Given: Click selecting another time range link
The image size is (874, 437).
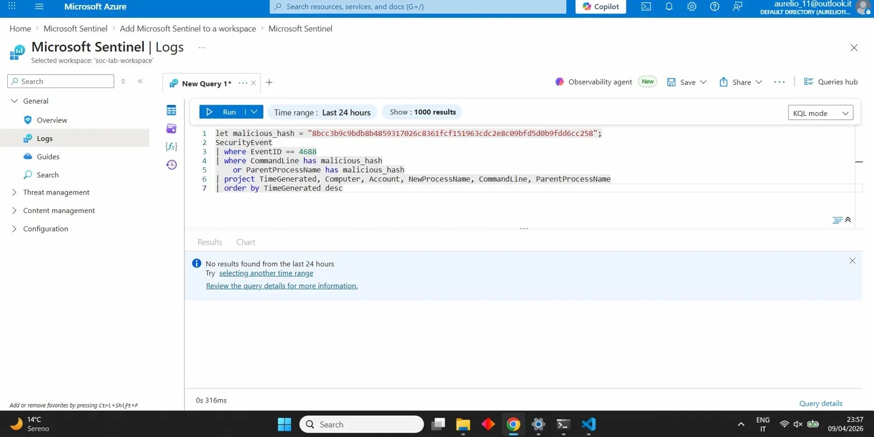Looking at the screenshot, I should [x=266, y=273].
